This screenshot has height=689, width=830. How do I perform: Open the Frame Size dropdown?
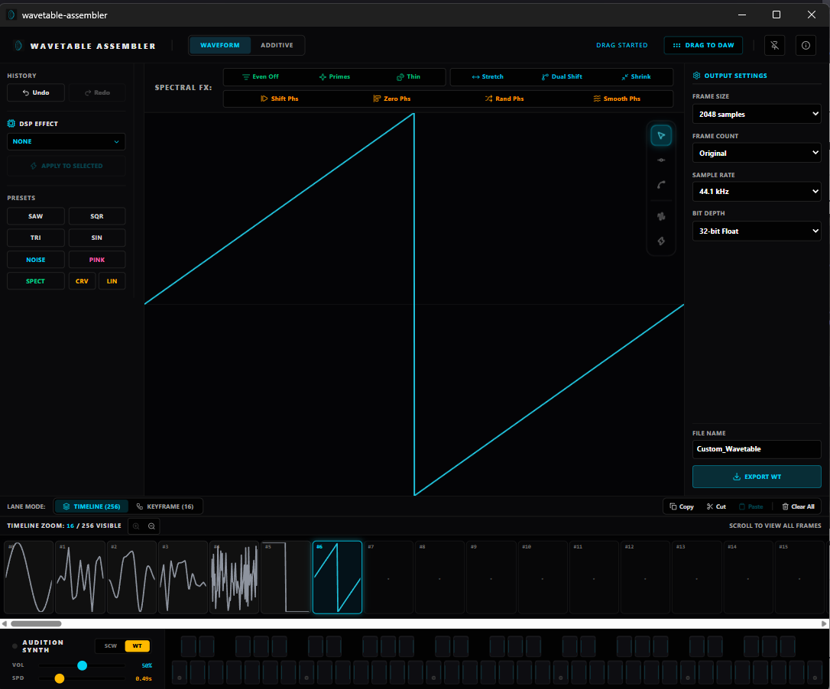[x=757, y=115]
